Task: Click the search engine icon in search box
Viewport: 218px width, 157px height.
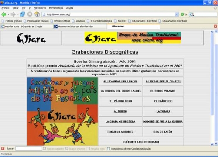Action: (192, 14)
